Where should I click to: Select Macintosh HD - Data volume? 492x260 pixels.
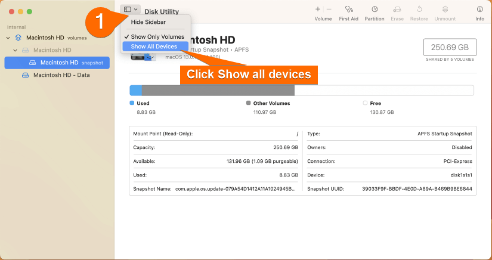coord(61,75)
